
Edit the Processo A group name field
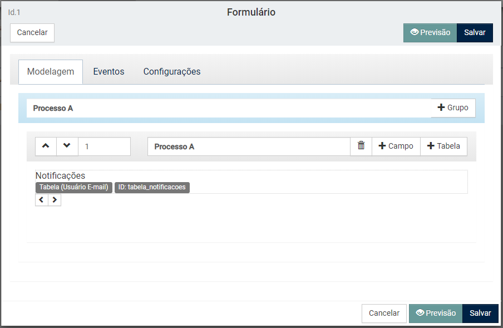(x=249, y=146)
